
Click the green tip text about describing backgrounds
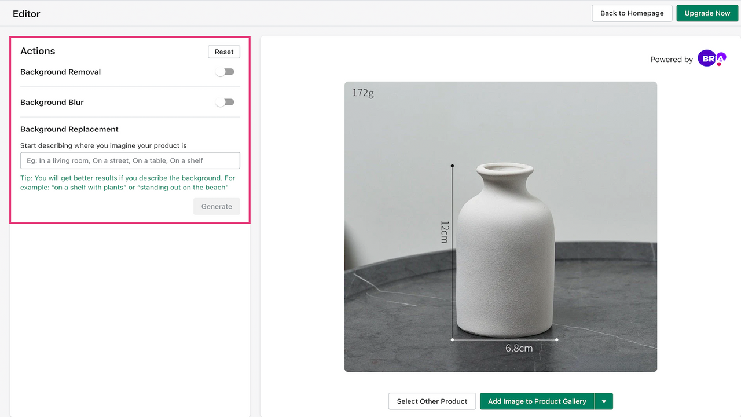coord(127,182)
